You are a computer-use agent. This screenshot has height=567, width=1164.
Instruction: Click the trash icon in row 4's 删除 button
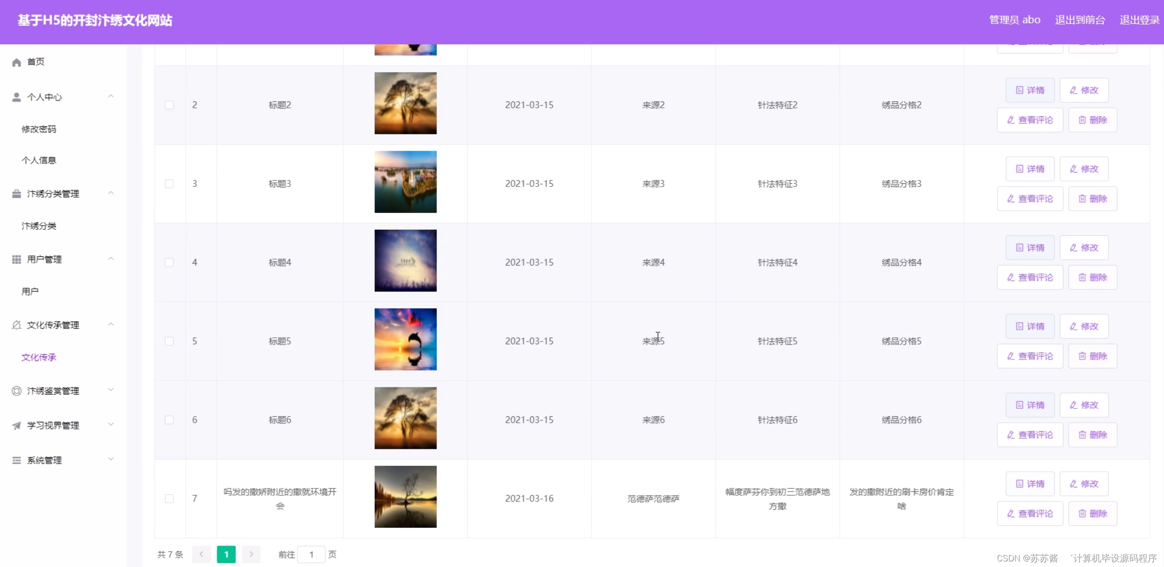1082,277
